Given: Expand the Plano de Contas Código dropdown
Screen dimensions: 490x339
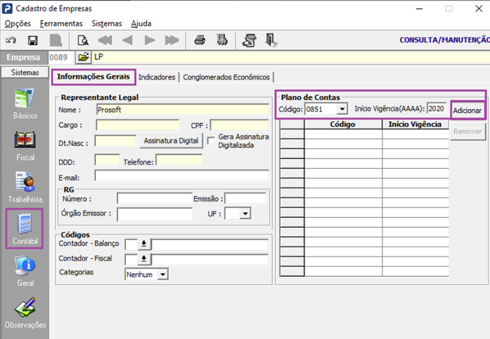Looking at the screenshot, I should point(342,109).
